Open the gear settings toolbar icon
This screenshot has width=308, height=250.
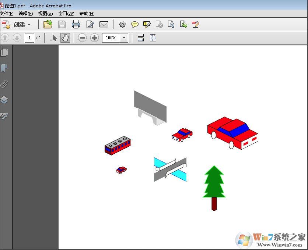tap(123, 25)
